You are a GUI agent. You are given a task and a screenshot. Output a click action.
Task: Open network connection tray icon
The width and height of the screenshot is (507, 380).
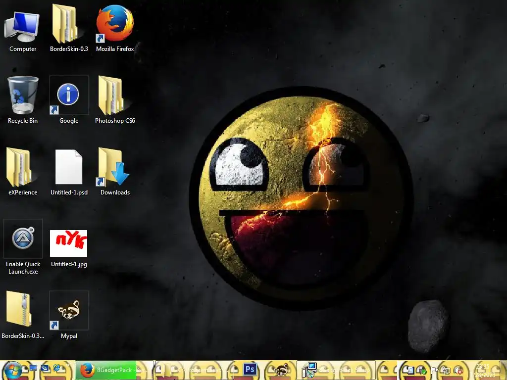[x=446, y=370]
